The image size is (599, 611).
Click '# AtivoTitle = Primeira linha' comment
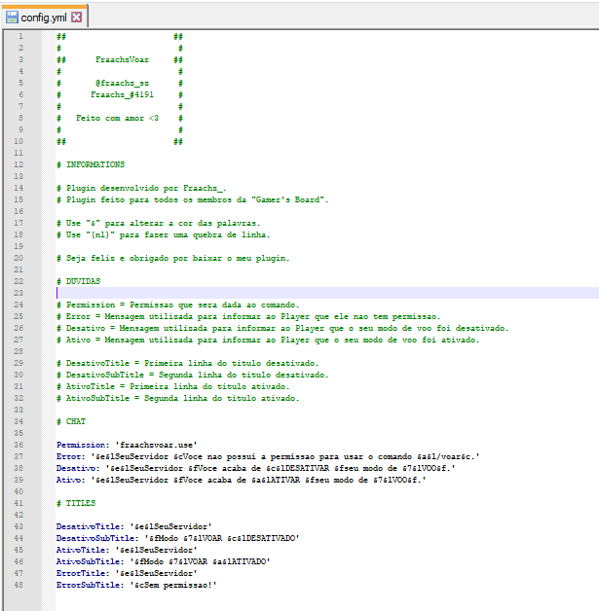tap(172, 386)
